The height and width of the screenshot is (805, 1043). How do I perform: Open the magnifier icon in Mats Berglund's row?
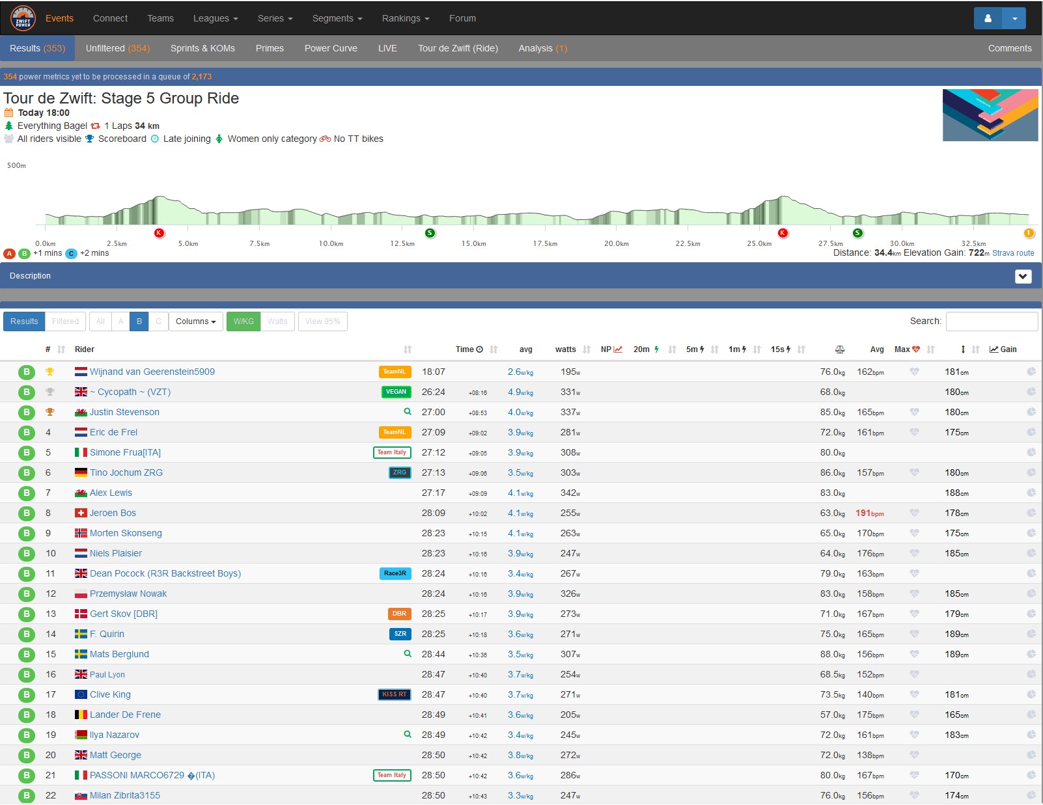coord(408,653)
